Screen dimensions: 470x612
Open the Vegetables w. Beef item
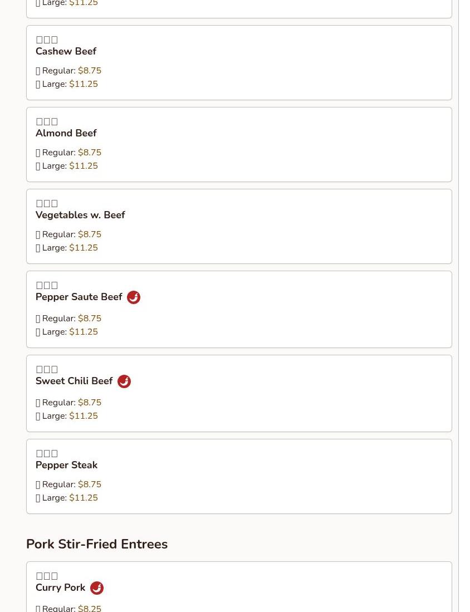80,215
